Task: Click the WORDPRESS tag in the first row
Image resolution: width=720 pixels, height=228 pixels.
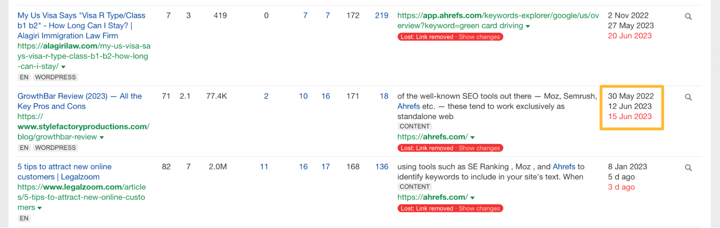Action: coord(55,77)
